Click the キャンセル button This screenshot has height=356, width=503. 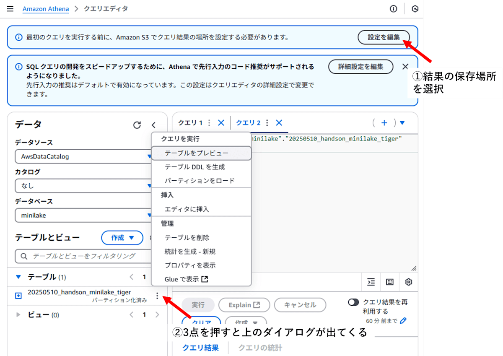300,305
